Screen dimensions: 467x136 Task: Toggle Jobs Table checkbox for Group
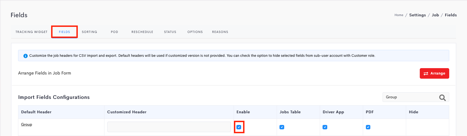282,127
